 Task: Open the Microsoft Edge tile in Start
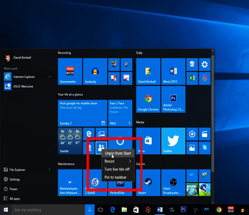tap(89, 134)
